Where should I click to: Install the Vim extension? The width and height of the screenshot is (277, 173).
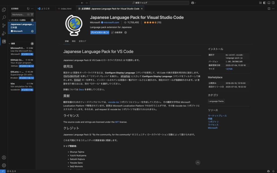[x=27, y=90]
